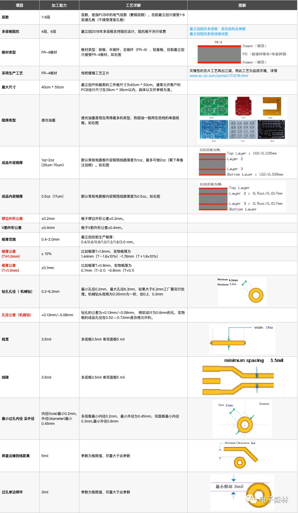298x513 pixels.
Task: Click the 工艺详解 column header
Action: pyautogui.click(x=133, y=5)
